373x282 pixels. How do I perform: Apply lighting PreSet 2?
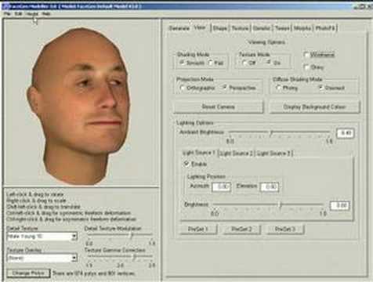point(241,229)
